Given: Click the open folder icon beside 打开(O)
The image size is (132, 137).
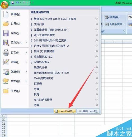Looking at the screenshot, I should click(6, 23).
